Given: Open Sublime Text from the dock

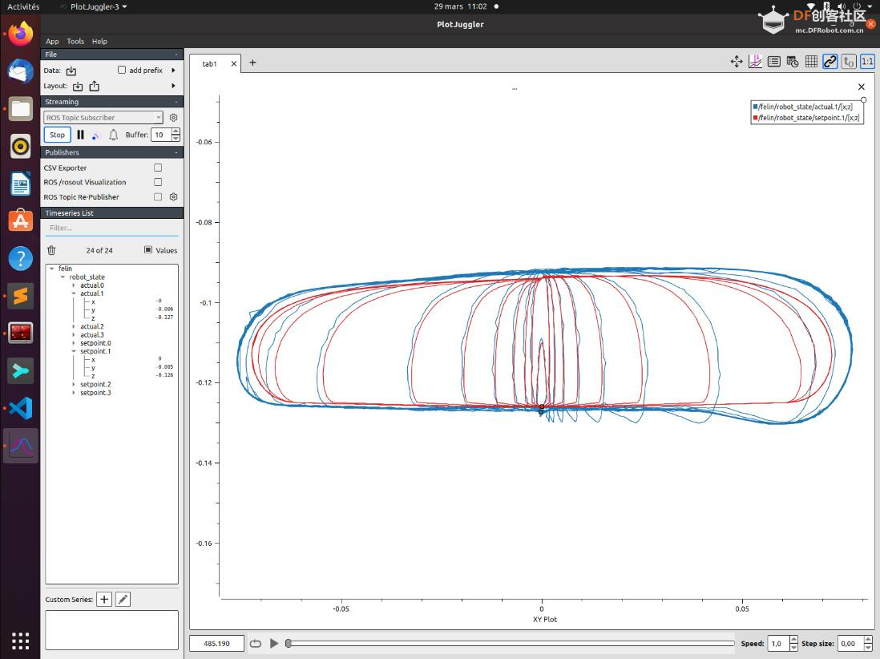Looking at the screenshot, I should click(x=21, y=296).
